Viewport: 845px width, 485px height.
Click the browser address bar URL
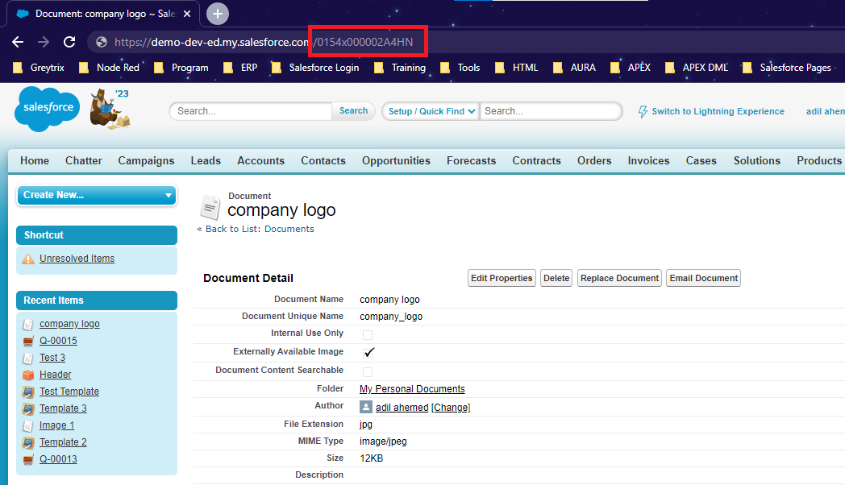click(x=264, y=42)
